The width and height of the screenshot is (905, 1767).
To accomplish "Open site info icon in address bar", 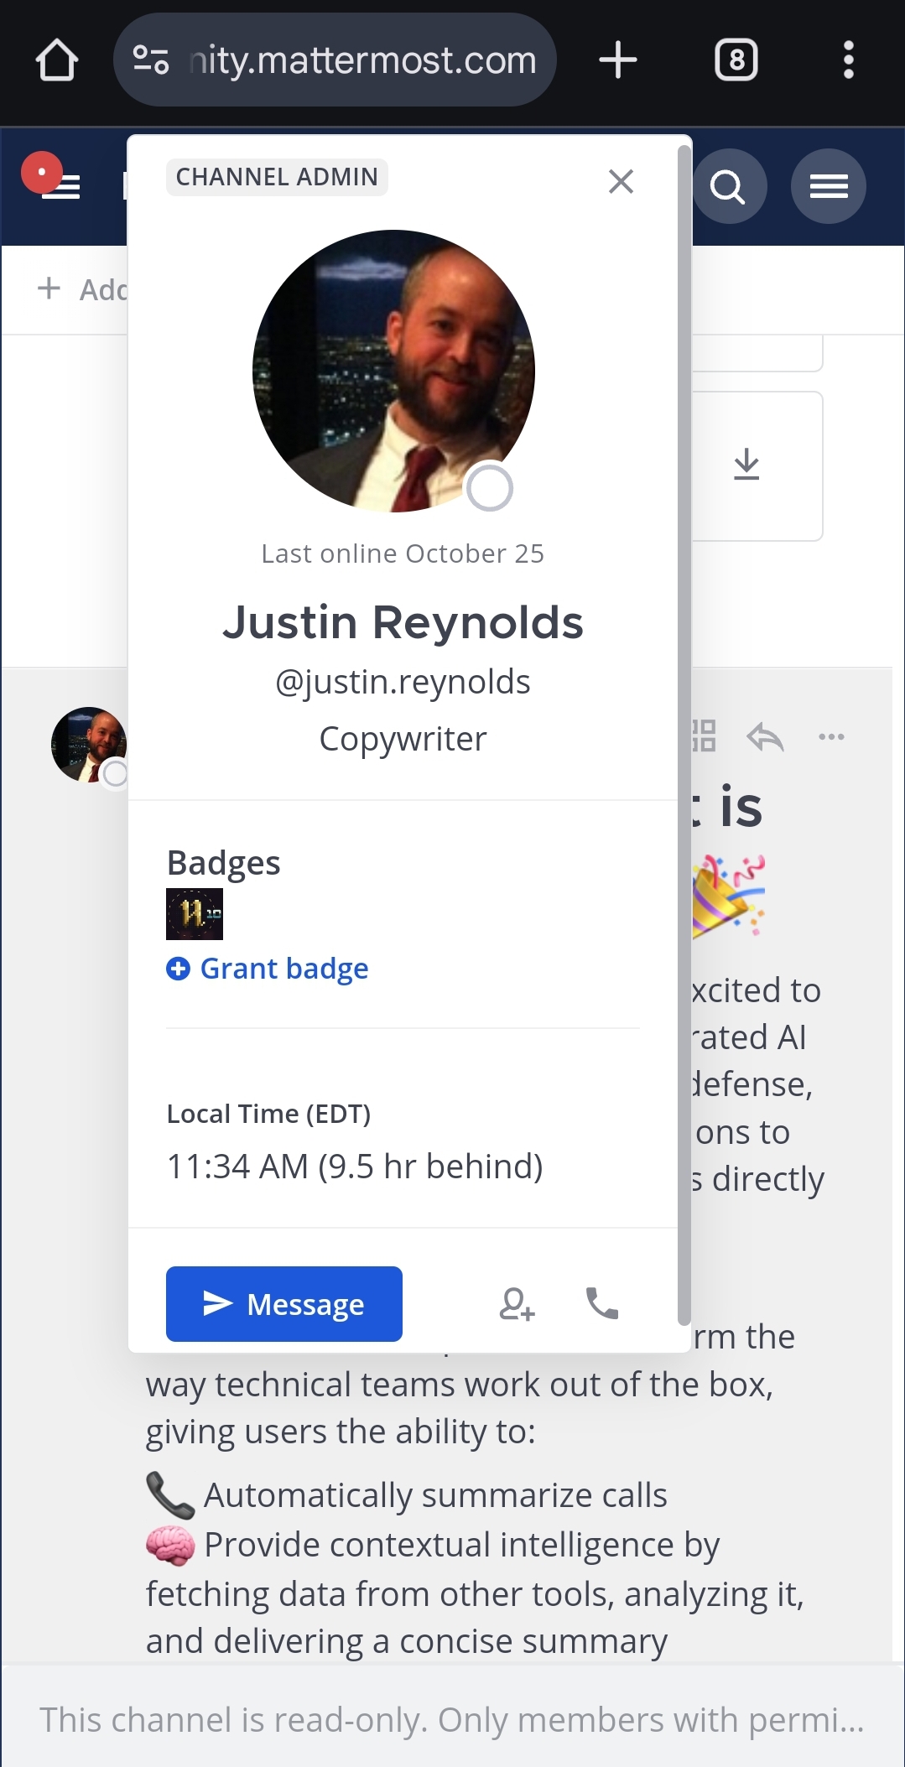I will click(152, 60).
